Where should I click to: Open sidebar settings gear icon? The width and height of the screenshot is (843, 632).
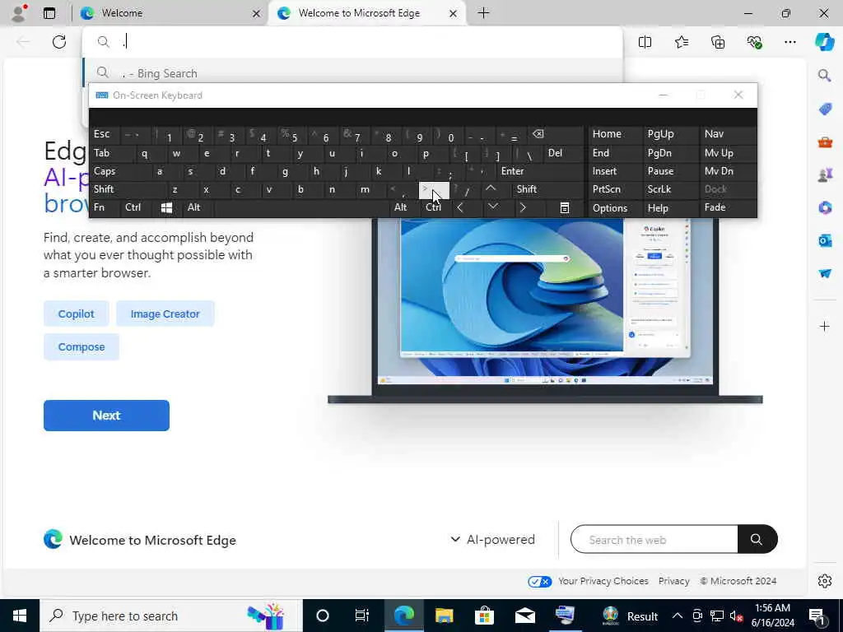(825, 581)
